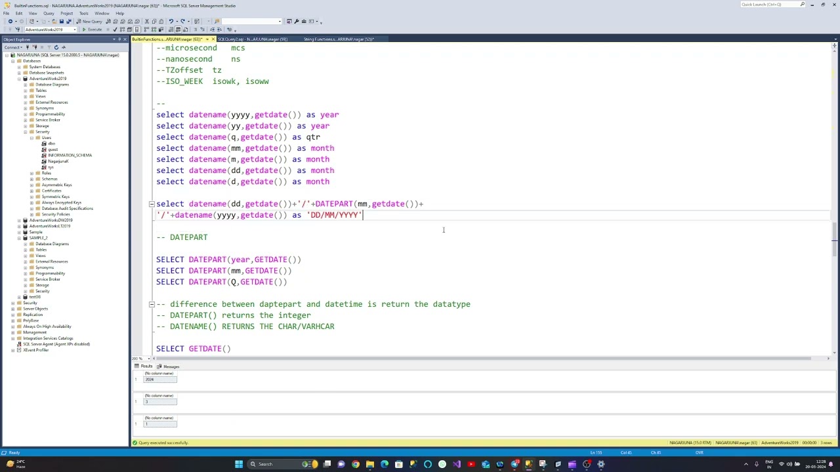The image size is (840, 472).
Task: Open the find text combo box
Action: click(x=252, y=21)
